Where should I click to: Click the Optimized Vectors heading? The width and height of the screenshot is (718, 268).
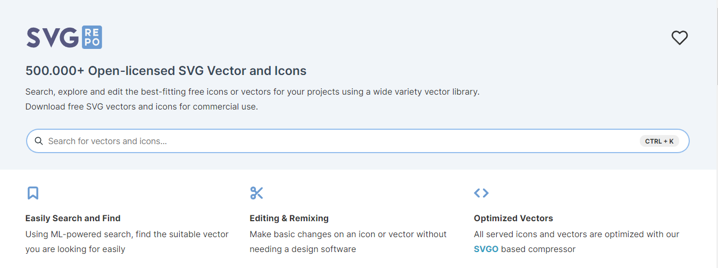pos(513,218)
